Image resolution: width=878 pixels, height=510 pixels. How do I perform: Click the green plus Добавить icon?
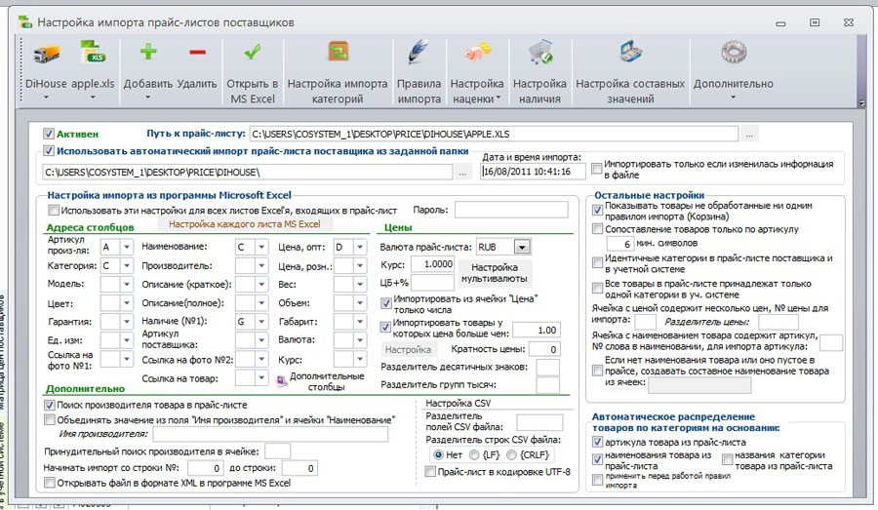point(148,52)
